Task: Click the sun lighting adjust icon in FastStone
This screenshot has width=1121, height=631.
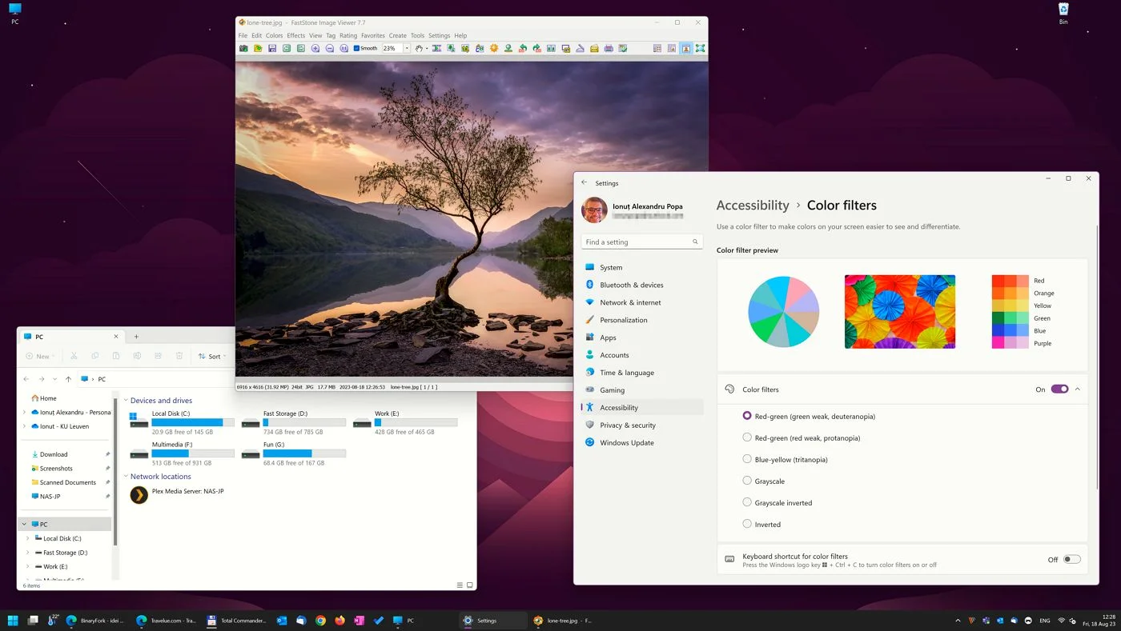Action: tap(494, 48)
